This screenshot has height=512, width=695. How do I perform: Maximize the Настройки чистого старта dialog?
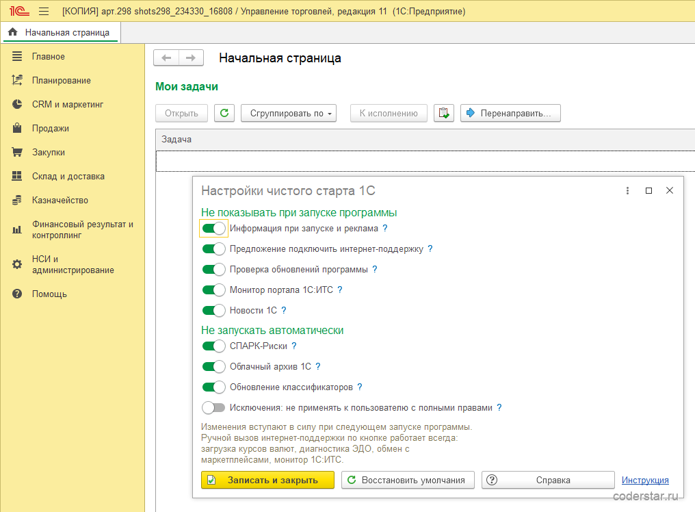[x=648, y=190]
